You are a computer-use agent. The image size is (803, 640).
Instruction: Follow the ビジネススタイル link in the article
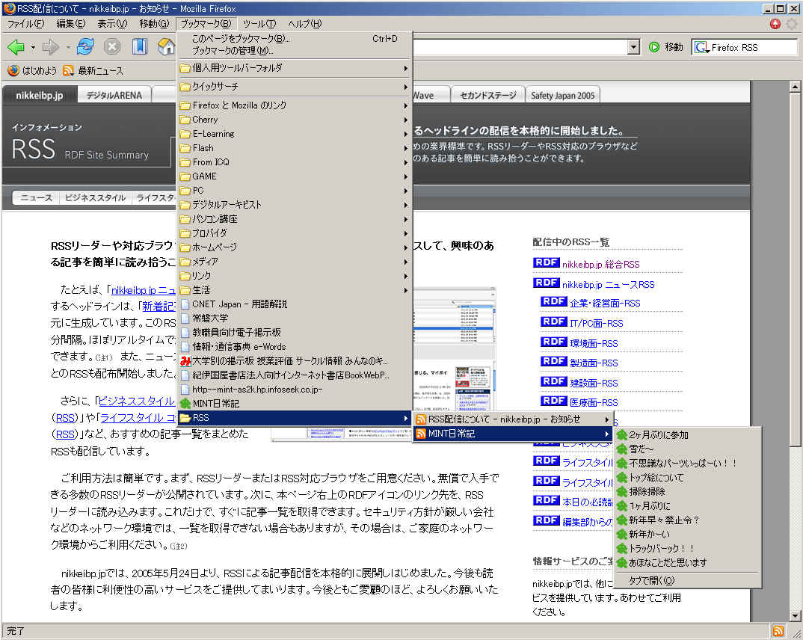coord(136,401)
